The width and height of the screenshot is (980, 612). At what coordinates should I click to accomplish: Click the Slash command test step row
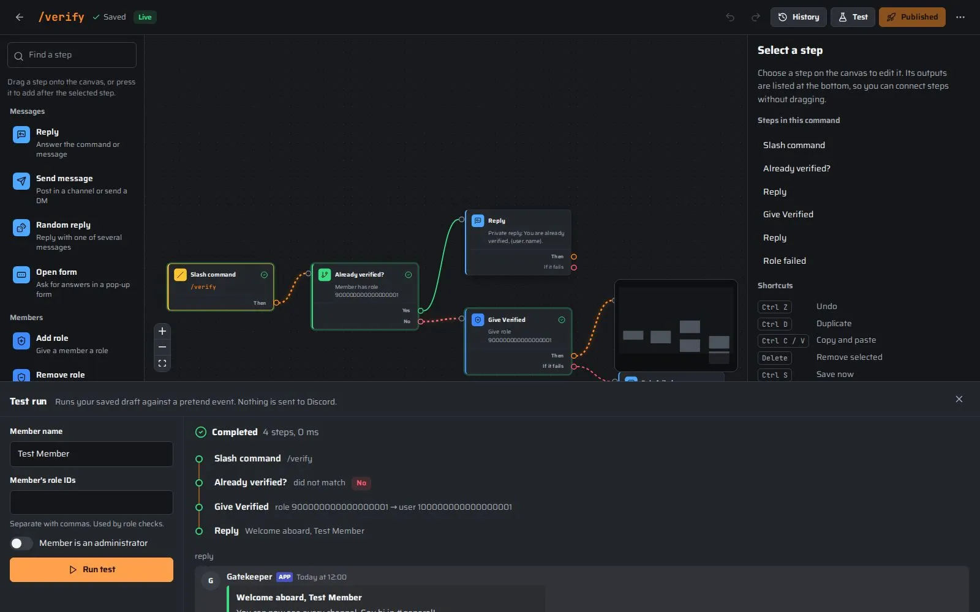pos(263,458)
